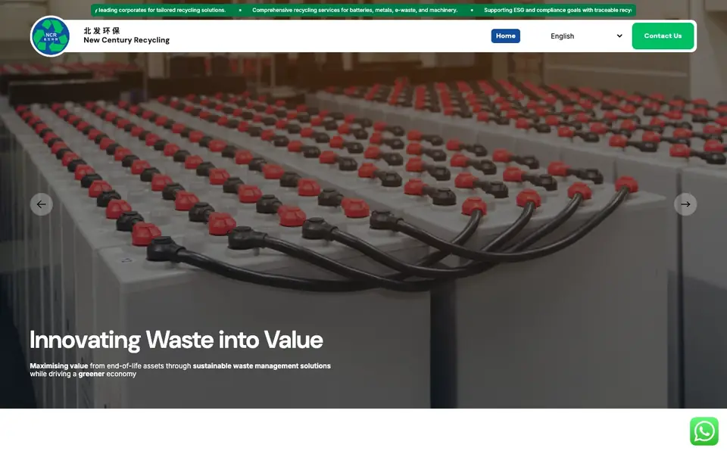Click the 'sustainable waste management solutions' subtitle
This screenshot has width=727, height=454.
click(261, 366)
